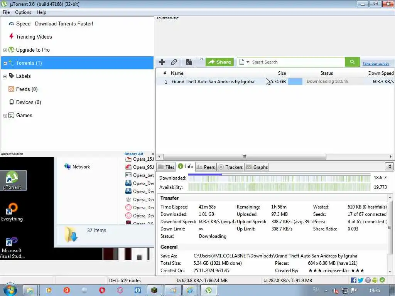Viewport: 395px width, 296px height.
Task: Click the Smart Search input field
Action: click(297, 62)
